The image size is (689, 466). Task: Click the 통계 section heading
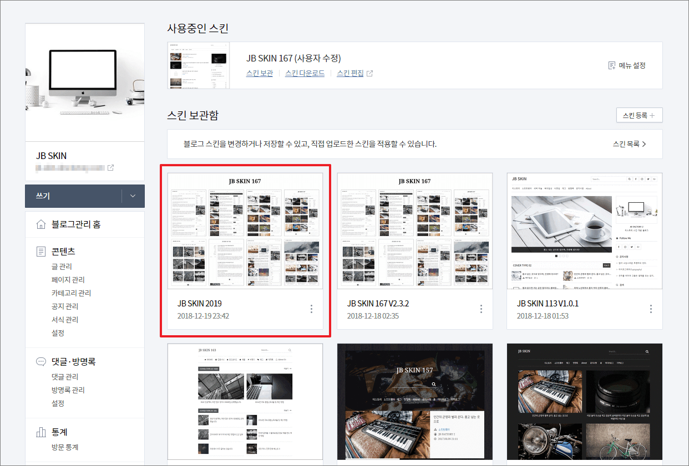[x=59, y=432]
